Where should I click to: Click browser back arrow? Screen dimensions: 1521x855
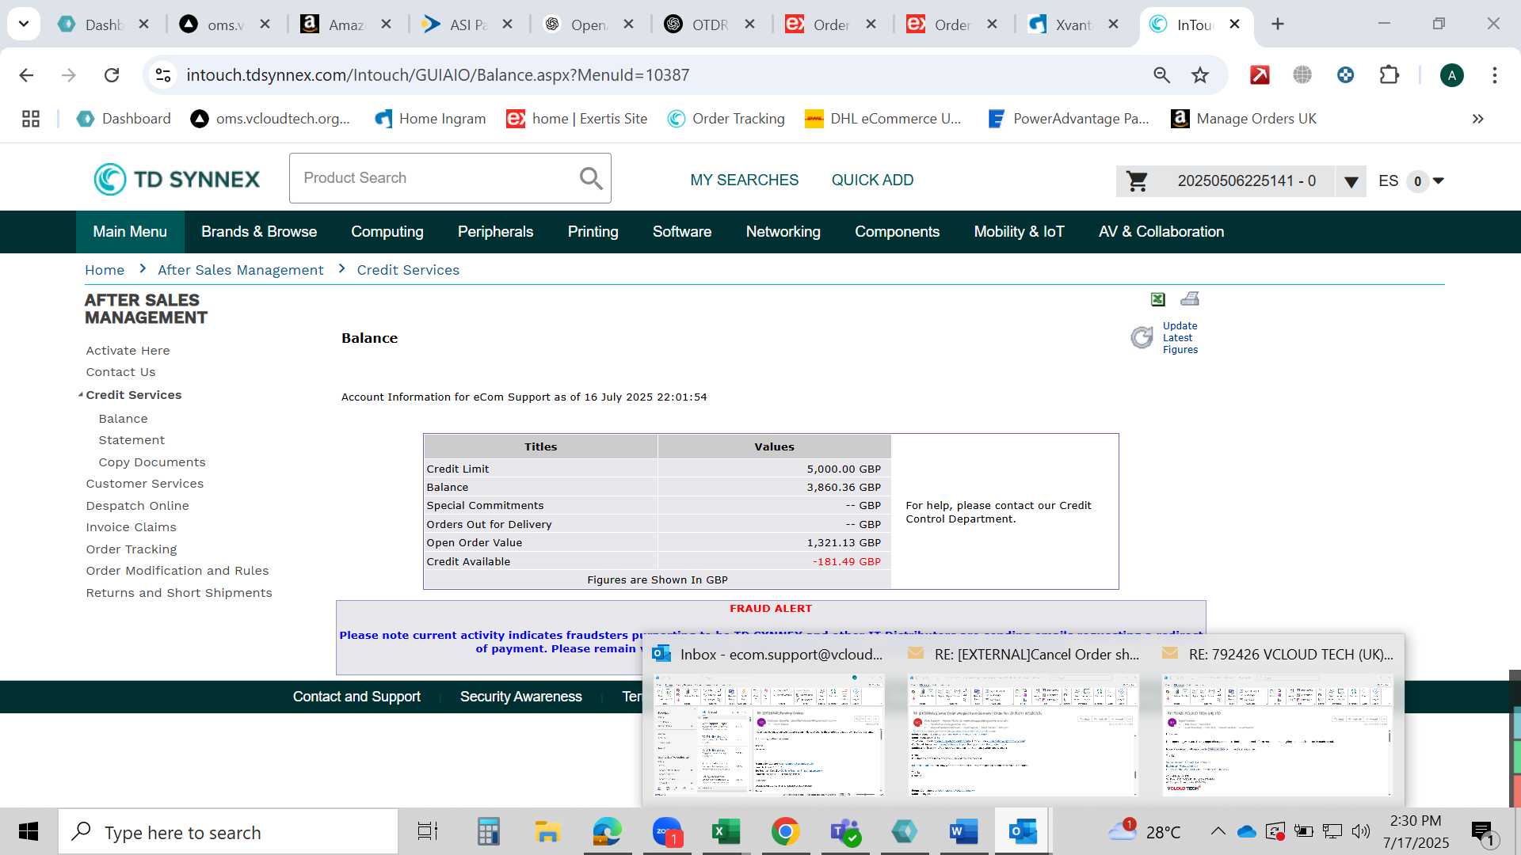click(26, 75)
